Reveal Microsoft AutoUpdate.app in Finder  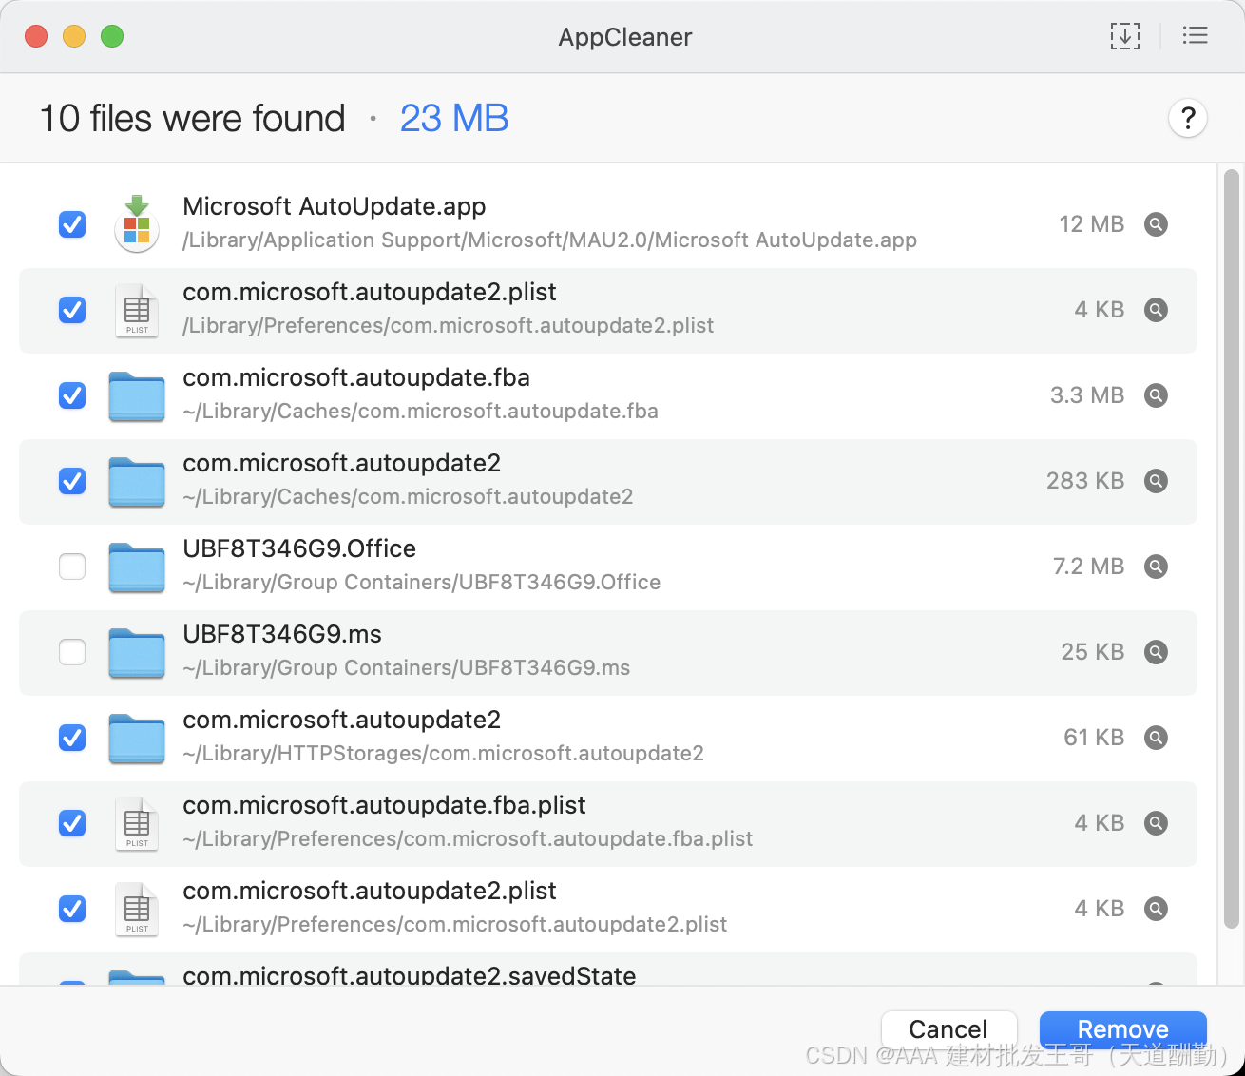point(1156,224)
